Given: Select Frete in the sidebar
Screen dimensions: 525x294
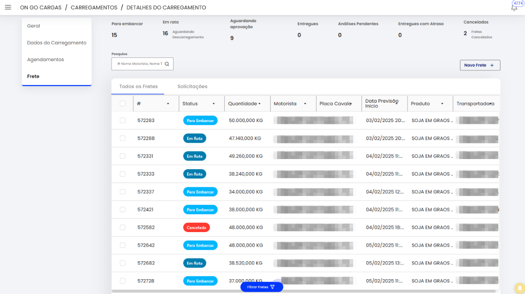Looking at the screenshot, I should pos(33,76).
